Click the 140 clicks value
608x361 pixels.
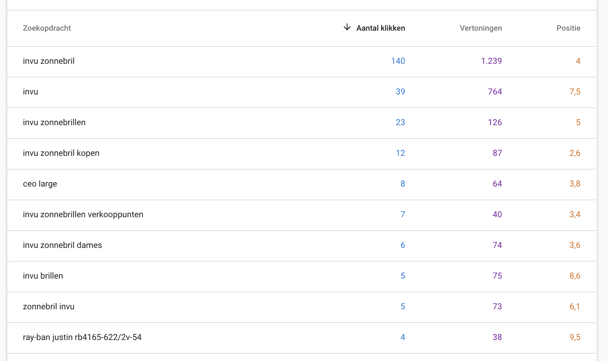[398, 61]
